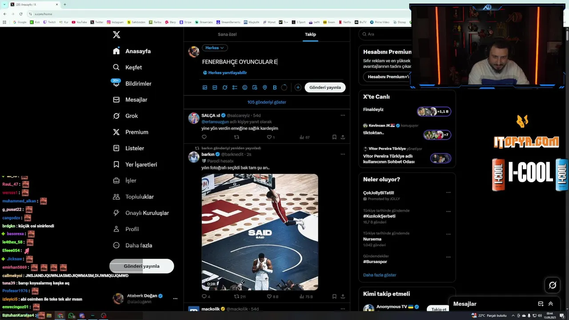Repost the SALÇA :d post
Image resolution: width=569 pixels, height=320 pixels.
coord(236,137)
